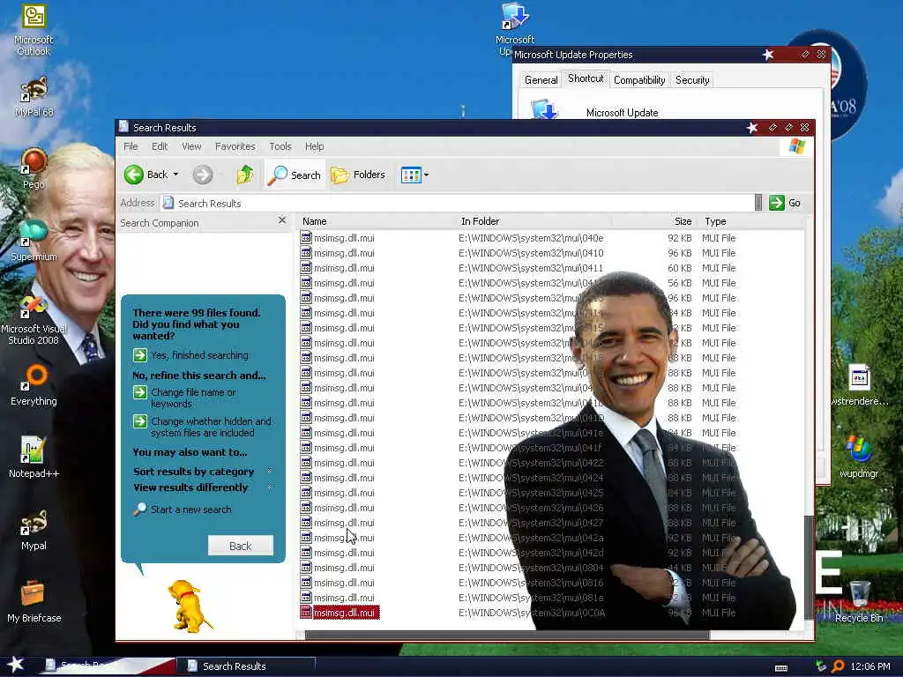Open the Mypal desktop shortcut
Viewport: 903px width, 677px height.
[34, 529]
